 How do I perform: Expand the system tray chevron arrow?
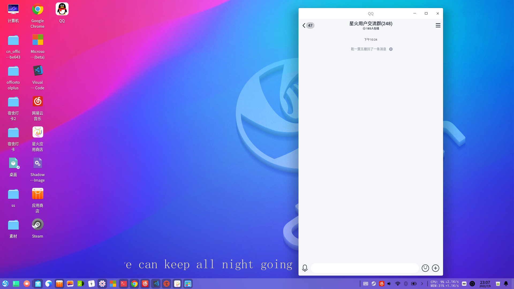(x=422, y=284)
